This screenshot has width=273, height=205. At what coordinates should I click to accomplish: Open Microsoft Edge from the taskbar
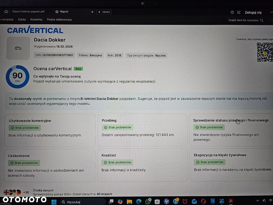tap(139, 202)
